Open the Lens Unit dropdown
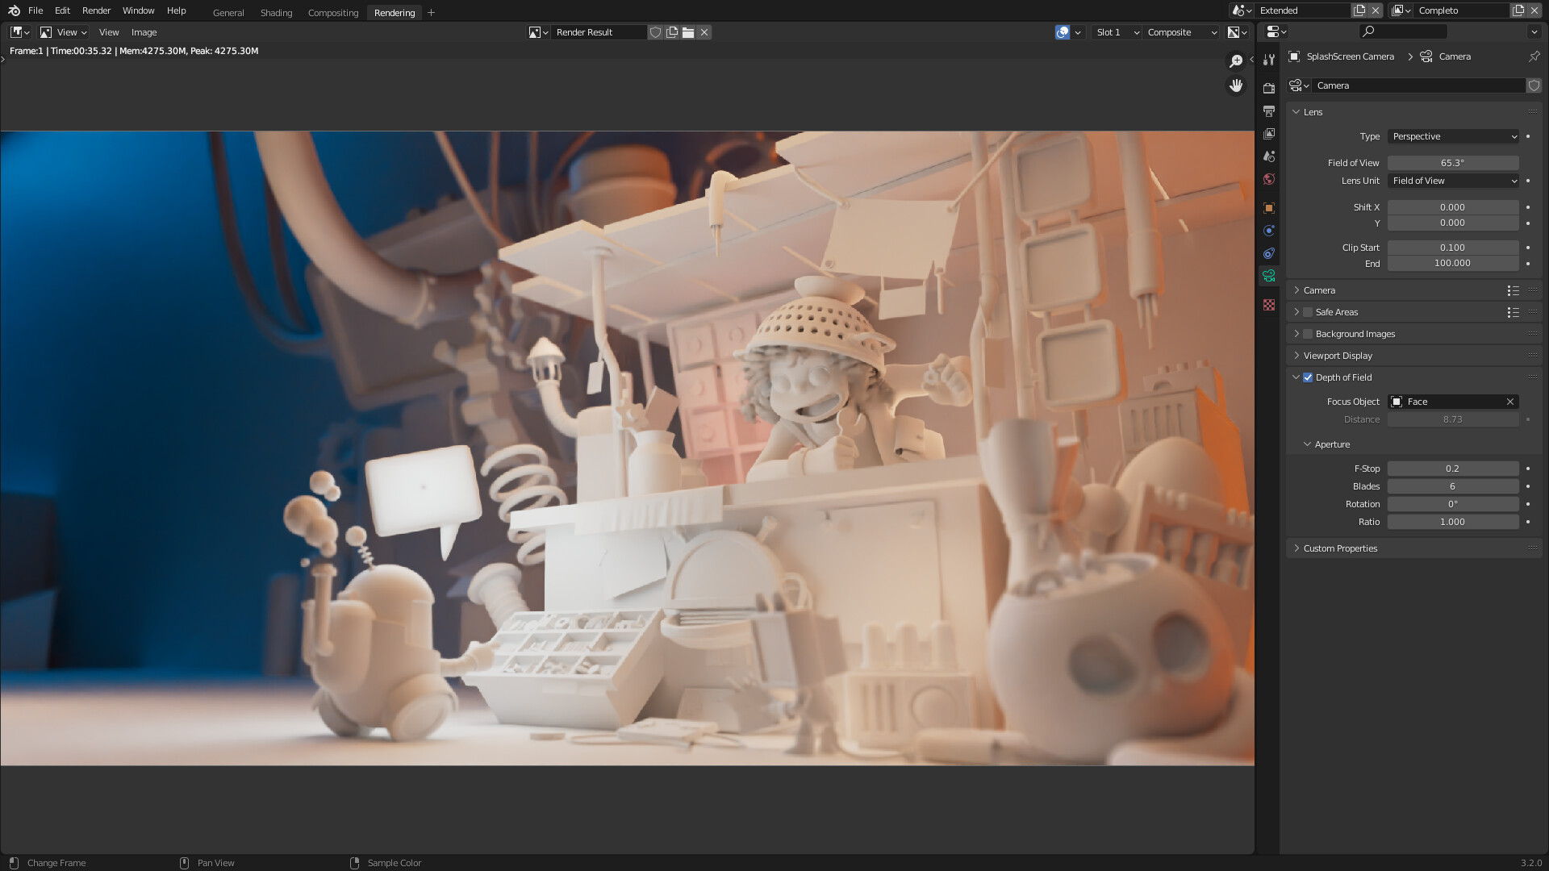The width and height of the screenshot is (1549, 871). pyautogui.click(x=1454, y=181)
